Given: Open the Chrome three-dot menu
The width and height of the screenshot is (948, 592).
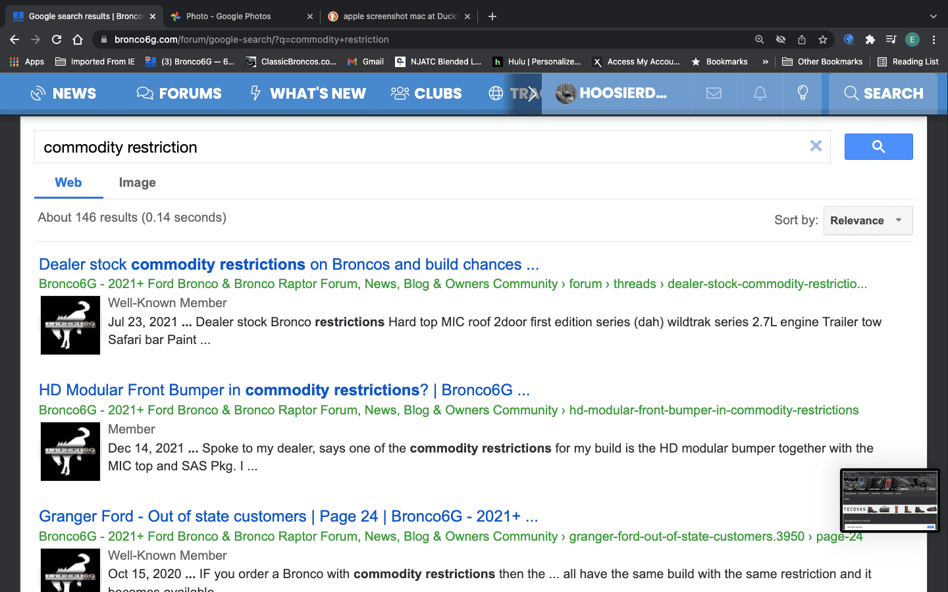Looking at the screenshot, I should point(934,39).
